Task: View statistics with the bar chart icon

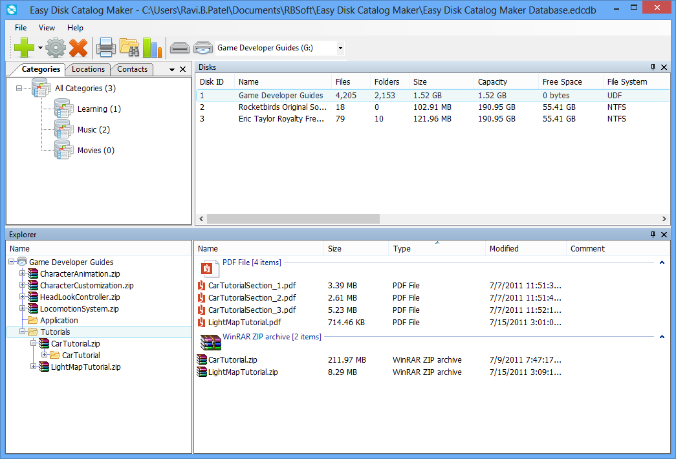Action: [152, 47]
